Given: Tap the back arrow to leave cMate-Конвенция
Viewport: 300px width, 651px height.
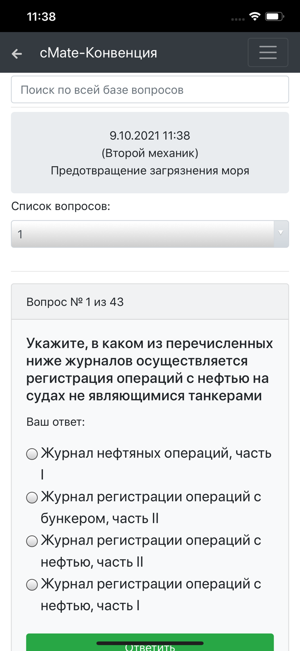Looking at the screenshot, I should (16, 53).
